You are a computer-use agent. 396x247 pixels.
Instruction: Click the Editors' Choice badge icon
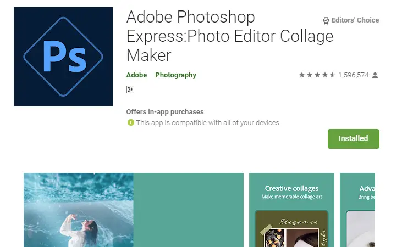point(326,20)
